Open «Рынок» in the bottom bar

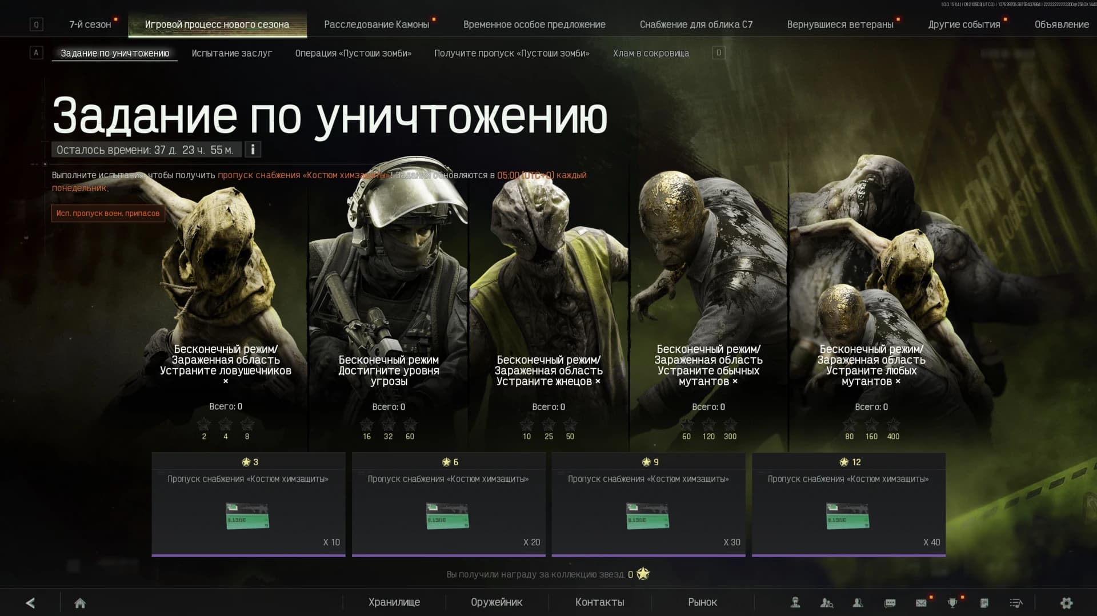703,602
